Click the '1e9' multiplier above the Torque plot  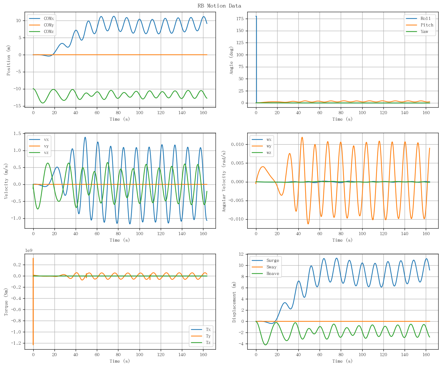29,250
